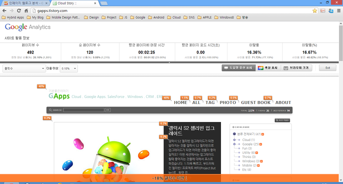Click the orange icon beside Utility category
Image resolution: width=343 pixels, height=184 pixels.
click(257, 152)
